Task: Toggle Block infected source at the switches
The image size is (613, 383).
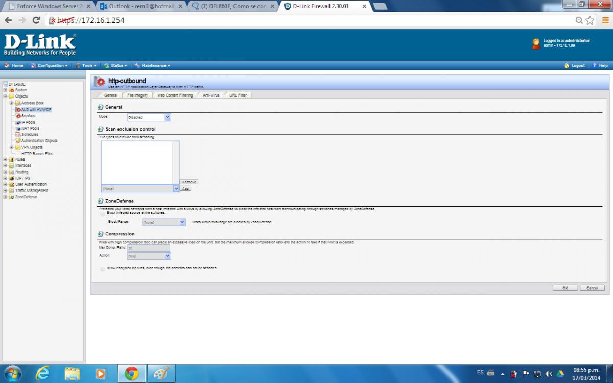Action: (x=103, y=214)
